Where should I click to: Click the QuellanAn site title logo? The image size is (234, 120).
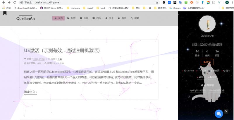click(25, 18)
